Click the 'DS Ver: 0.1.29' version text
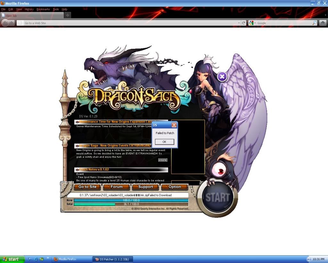Viewport: 328px width, 263px height. [x=88, y=116]
